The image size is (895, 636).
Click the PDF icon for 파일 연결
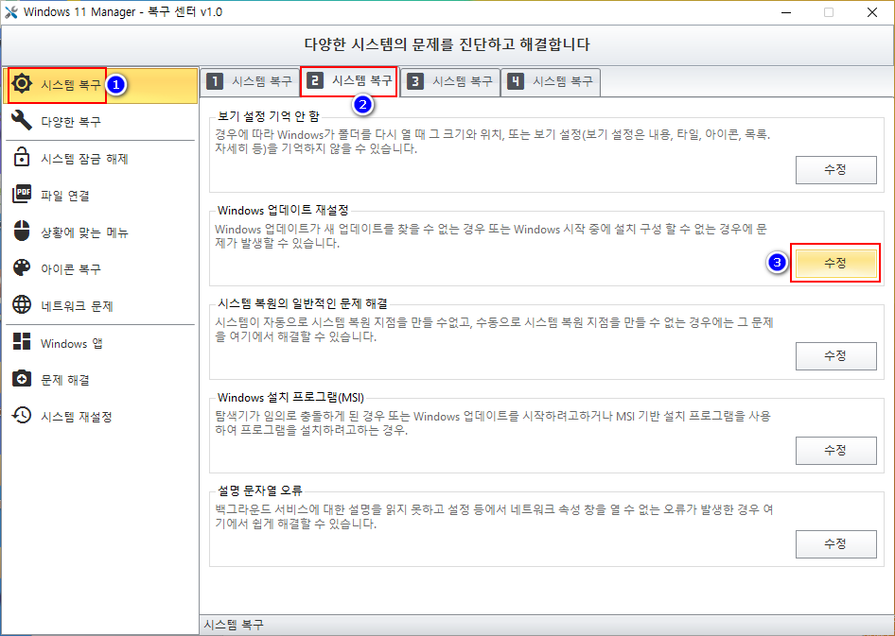pyautogui.click(x=22, y=195)
